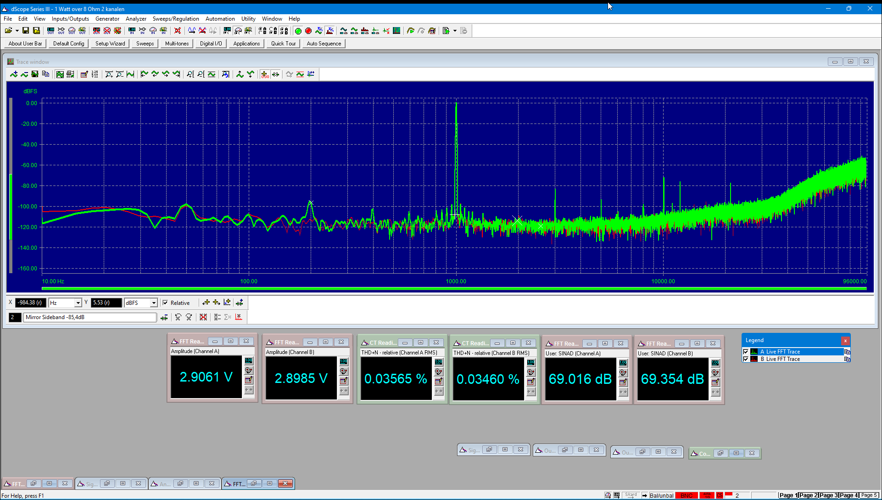This screenshot has height=500, width=882.
Task: Click the cursor readout 0.00 icon
Action: tap(265, 74)
